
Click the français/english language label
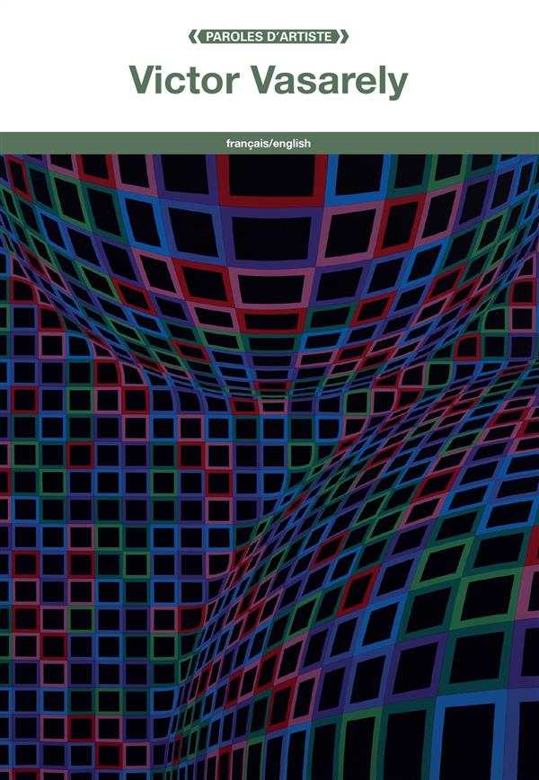pos(269,143)
